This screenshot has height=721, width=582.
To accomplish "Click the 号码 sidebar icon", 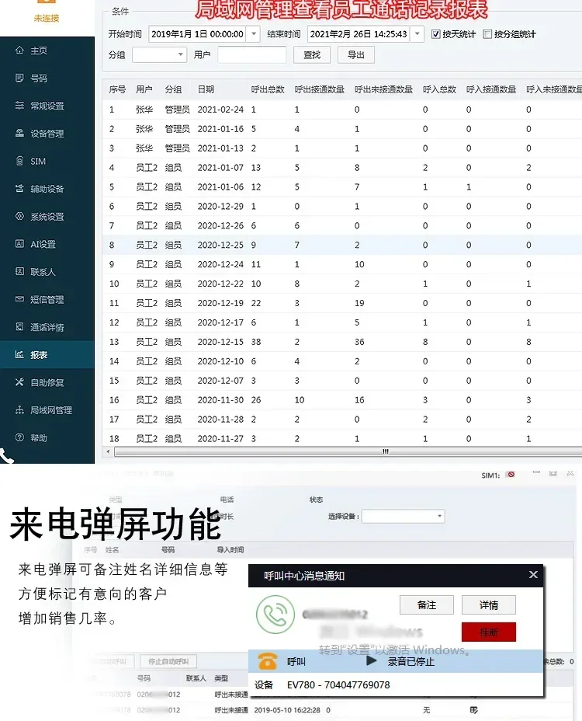I will [19, 78].
